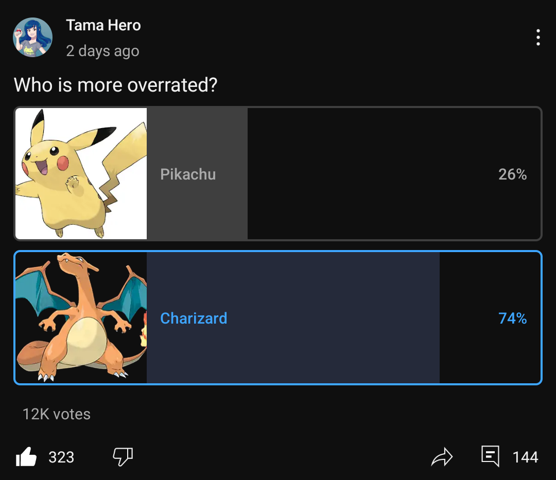Screen dimensions: 556x480
Task: Select the Pikachu poll option label
Action: (188, 174)
